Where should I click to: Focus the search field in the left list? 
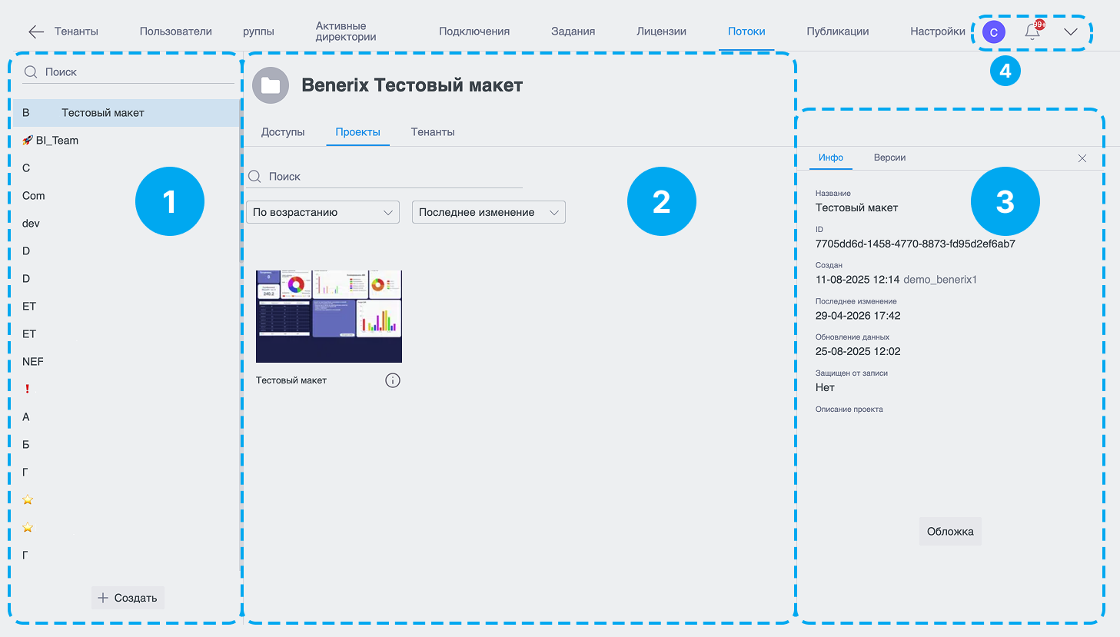pyautogui.click(x=128, y=72)
